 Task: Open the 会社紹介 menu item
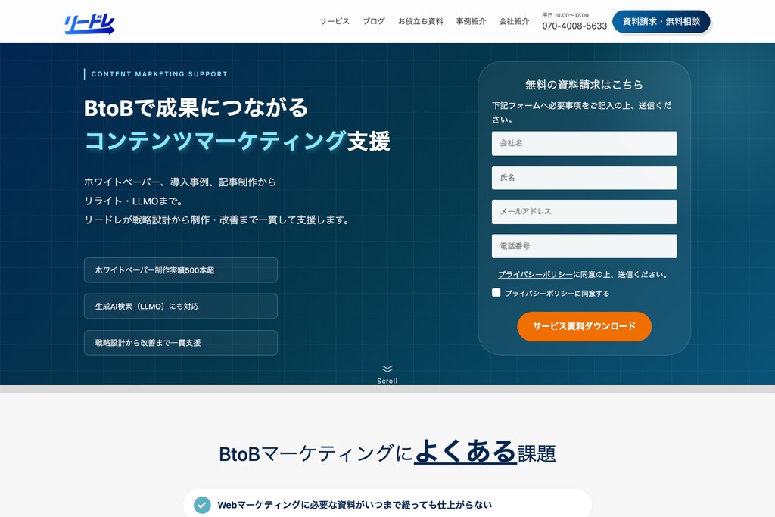[x=514, y=21]
